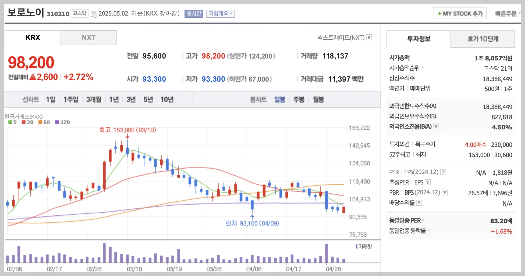Viewport: 525px width, 276px height.
Task: Select the 주봉 candle chart
Action: pyautogui.click(x=299, y=100)
